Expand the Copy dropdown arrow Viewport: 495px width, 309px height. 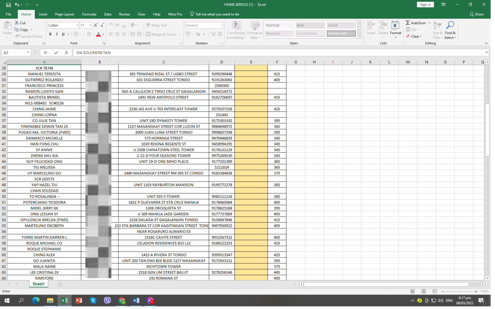(x=32, y=30)
